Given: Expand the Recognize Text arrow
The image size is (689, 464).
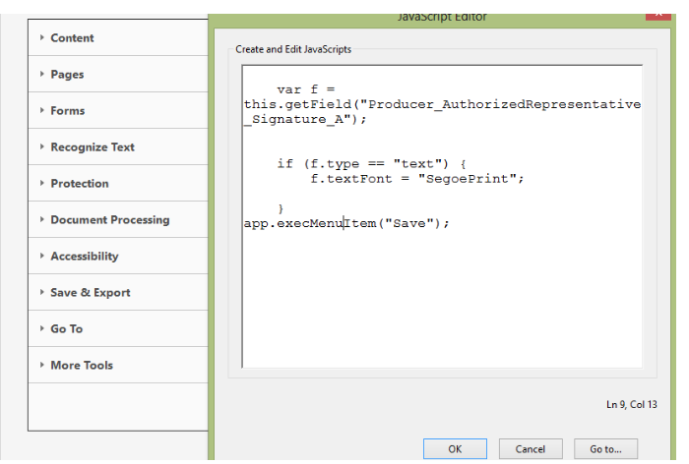Looking at the screenshot, I should point(42,146).
